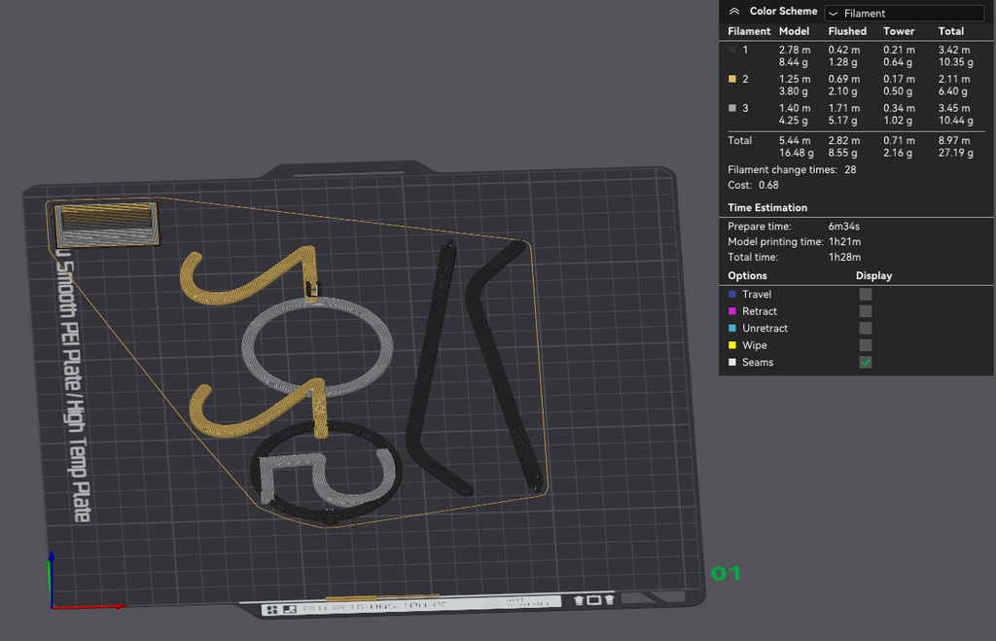Click the orange Filament 2 color square
The image size is (996, 641).
(732, 79)
